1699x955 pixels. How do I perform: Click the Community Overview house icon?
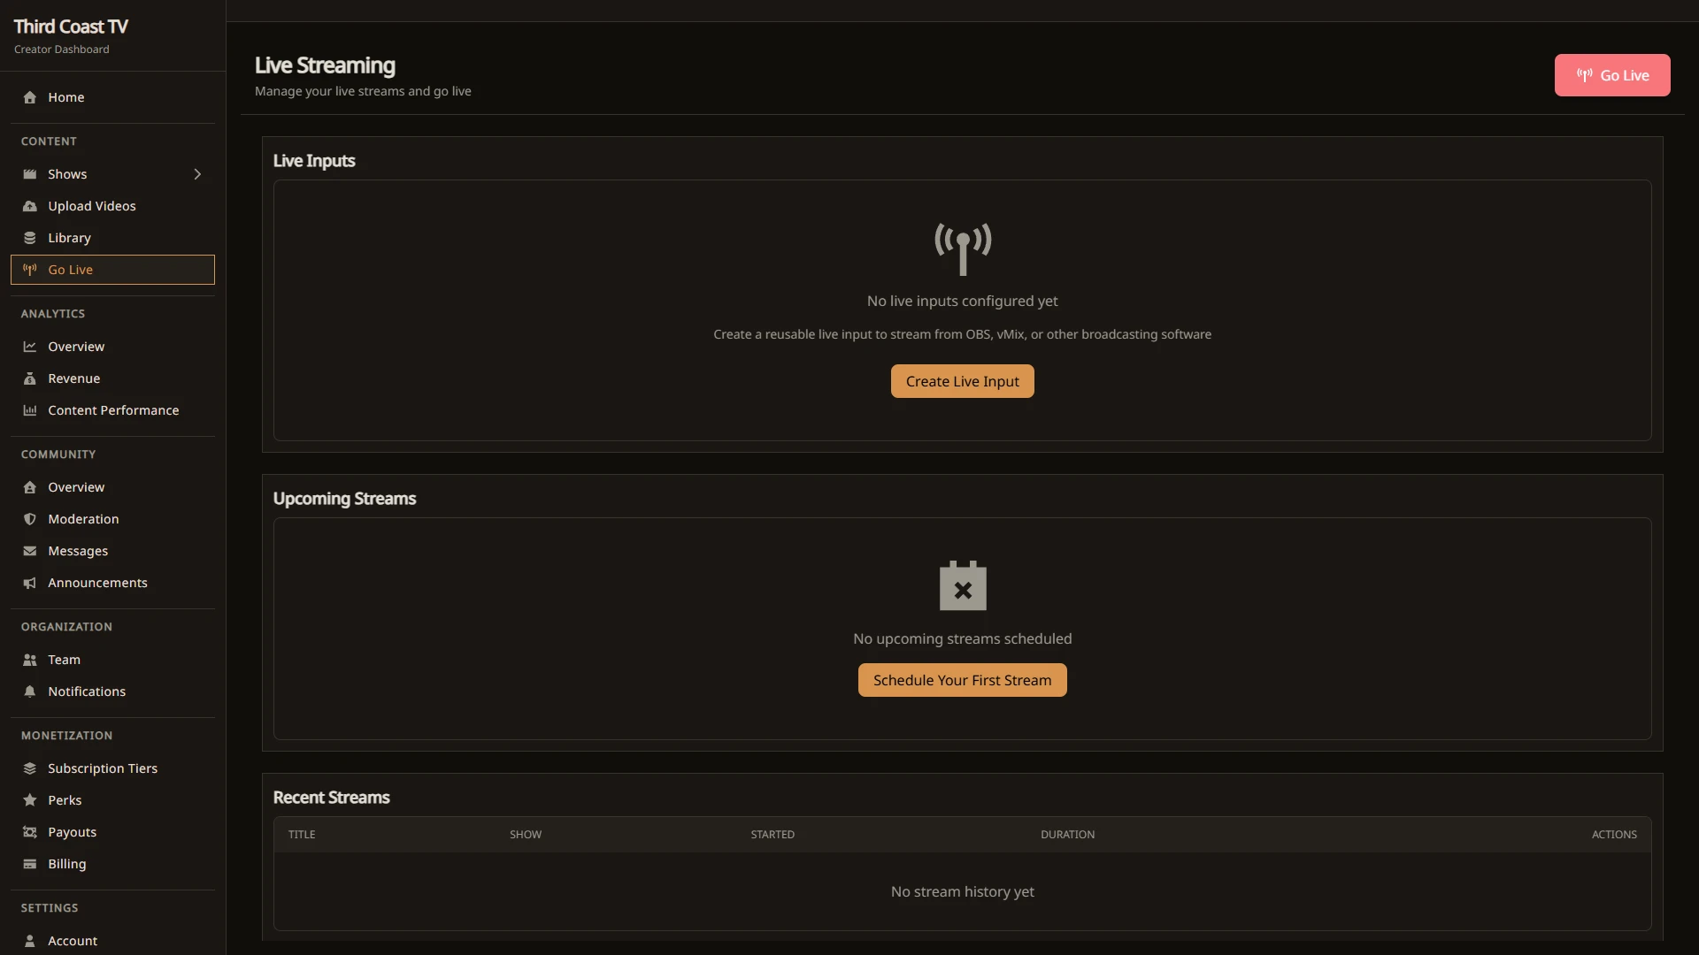30,487
